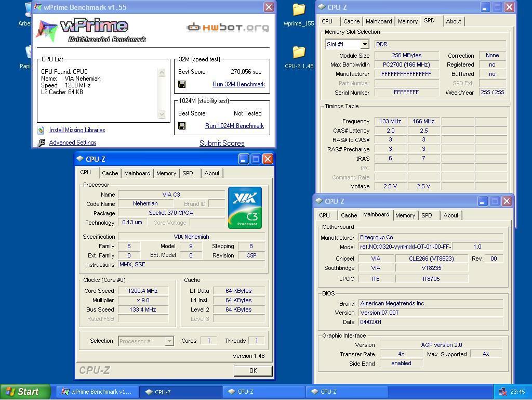
Task: Open the Processor #1 selection dropdown
Action: (x=169, y=341)
